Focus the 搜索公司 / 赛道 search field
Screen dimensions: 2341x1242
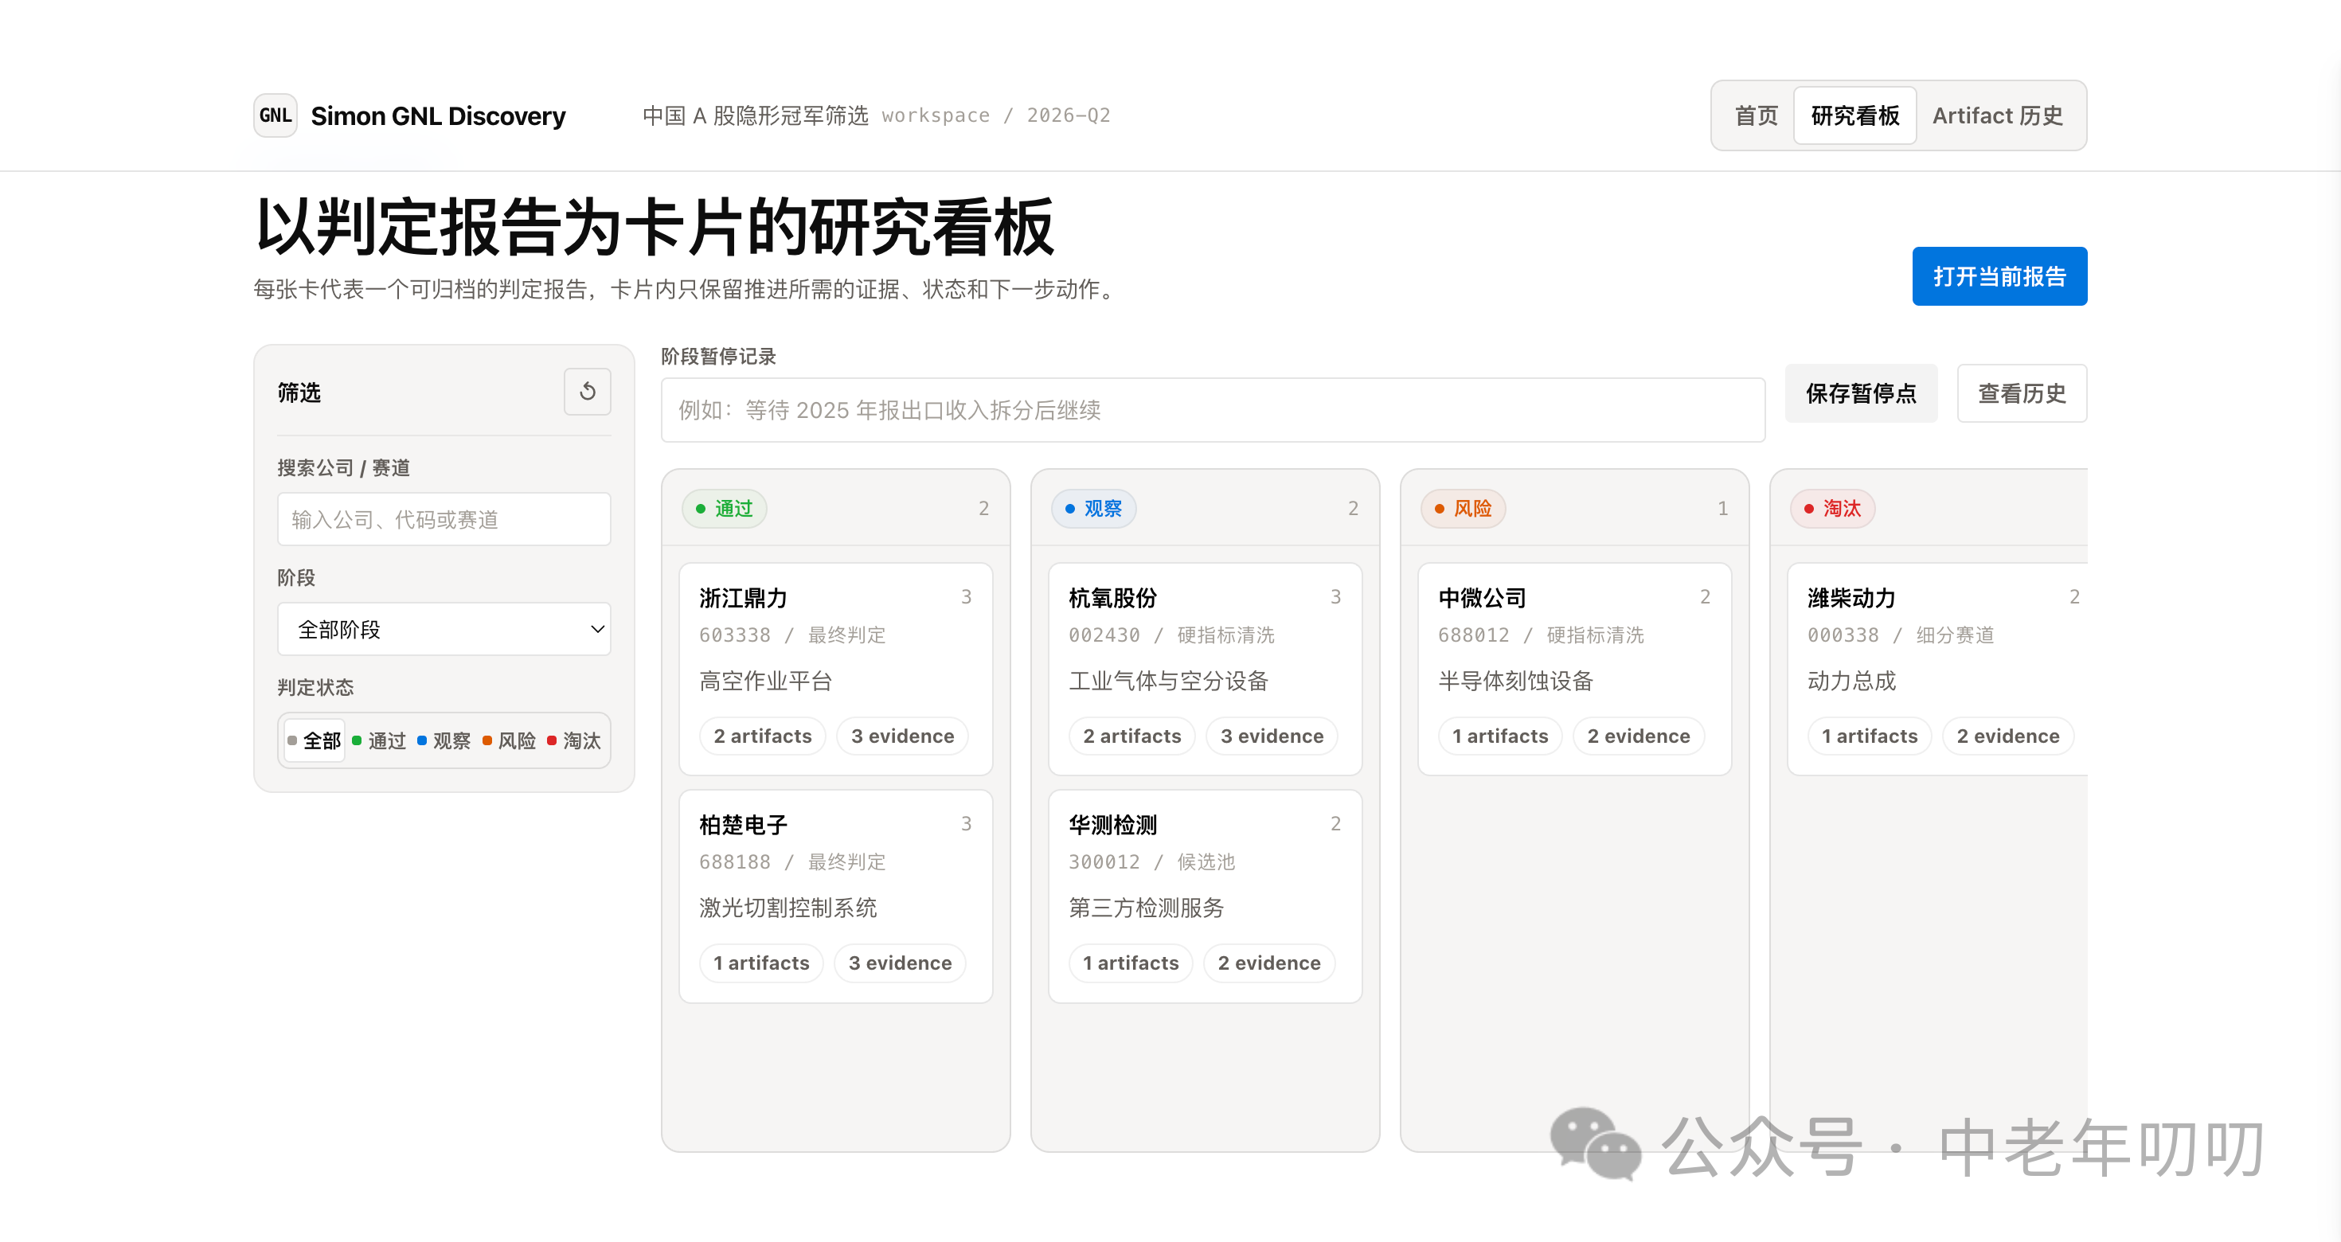tap(444, 519)
